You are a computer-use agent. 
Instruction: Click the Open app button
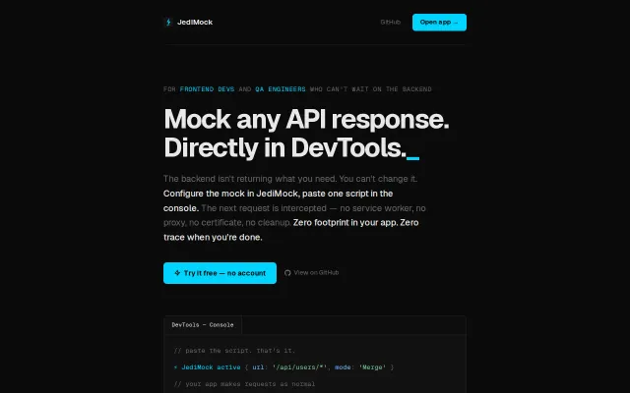coord(439,22)
